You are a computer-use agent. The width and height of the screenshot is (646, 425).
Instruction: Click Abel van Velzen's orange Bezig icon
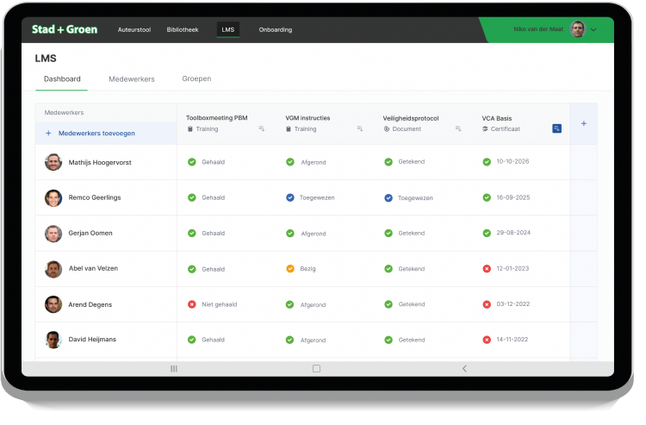pyautogui.click(x=290, y=269)
